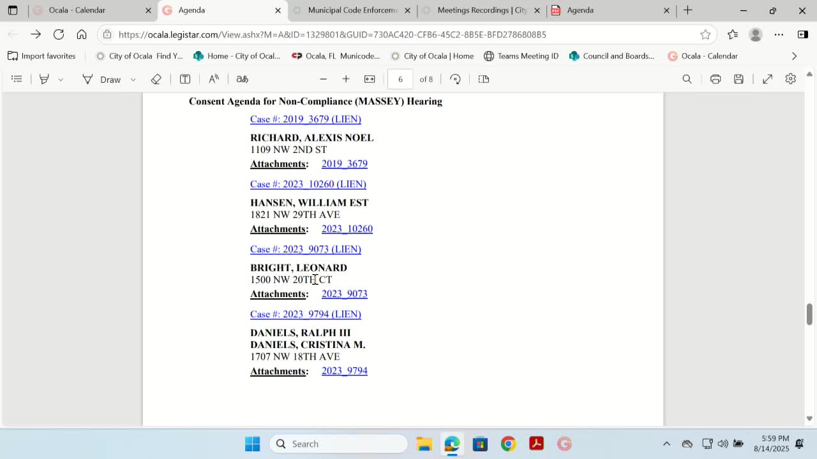The width and height of the screenshot is (817, 459).
Task: Open Import favorites bookmark
Action: click(41, 56)
